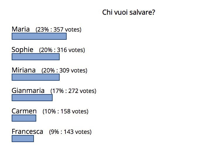Click Miriana's blue result bar

click(x=36, y=77)
